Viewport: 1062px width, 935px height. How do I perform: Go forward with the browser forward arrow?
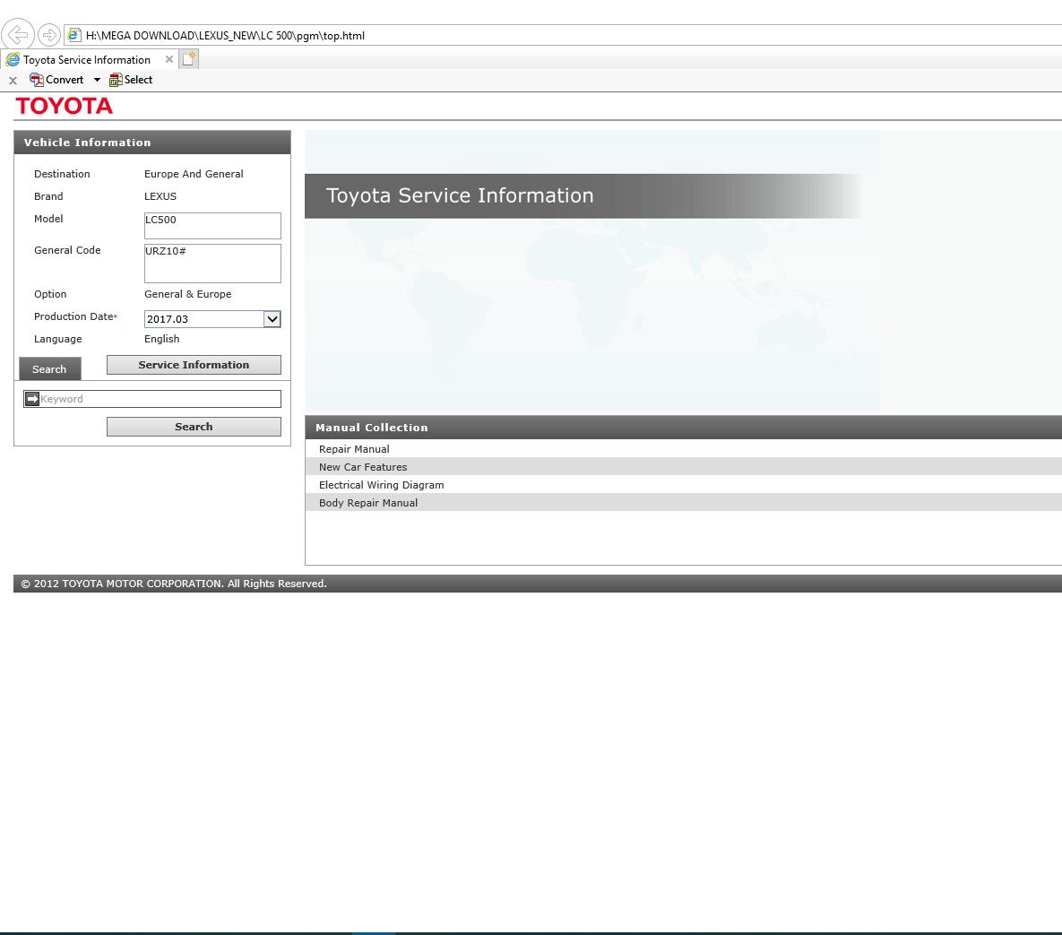tap(48, 34)
